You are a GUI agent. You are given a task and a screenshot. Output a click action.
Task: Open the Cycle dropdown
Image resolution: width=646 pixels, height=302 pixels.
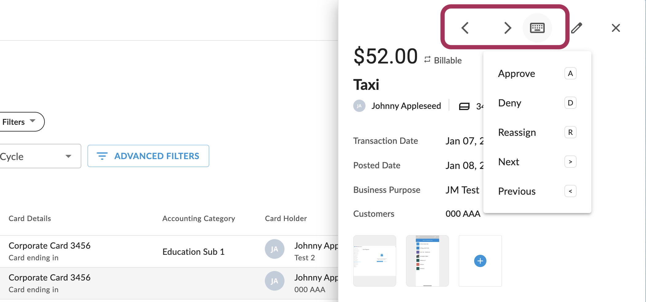point(40,156)
